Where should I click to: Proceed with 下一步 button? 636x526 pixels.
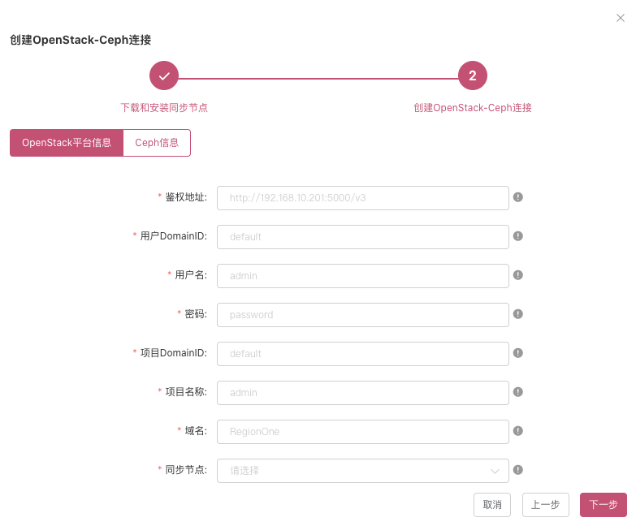pos(604,505)
